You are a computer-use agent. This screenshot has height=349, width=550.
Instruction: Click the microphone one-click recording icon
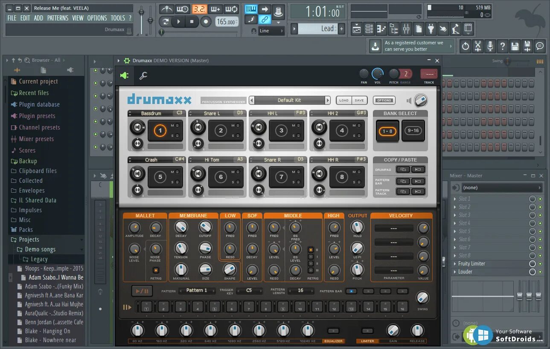pos(490,46)
